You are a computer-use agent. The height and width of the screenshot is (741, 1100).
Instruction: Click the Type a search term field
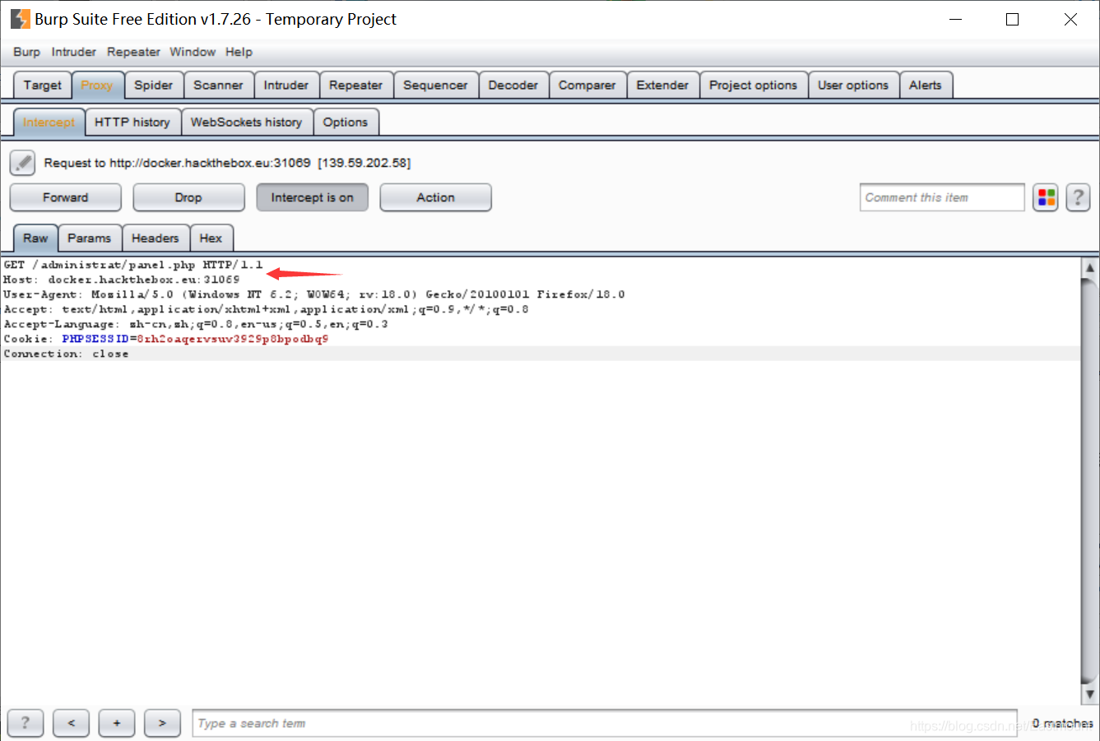point(604,723)
